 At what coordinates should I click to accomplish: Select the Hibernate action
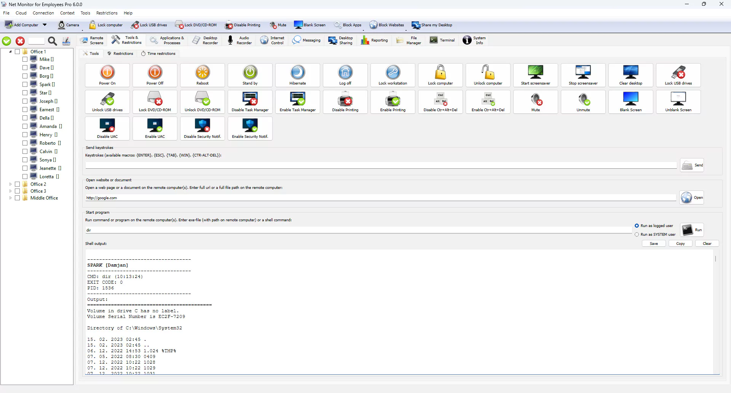pos(297,75)
